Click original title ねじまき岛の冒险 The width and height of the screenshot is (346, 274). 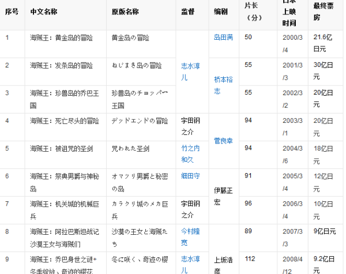137,65
